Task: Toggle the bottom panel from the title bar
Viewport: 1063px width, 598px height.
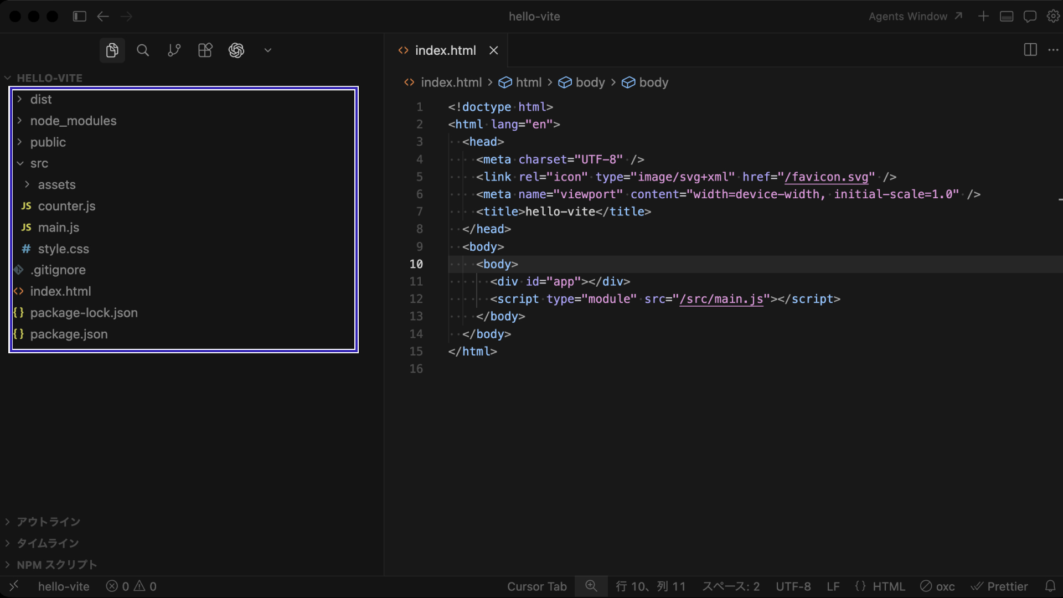Action: pos(1006,16)
